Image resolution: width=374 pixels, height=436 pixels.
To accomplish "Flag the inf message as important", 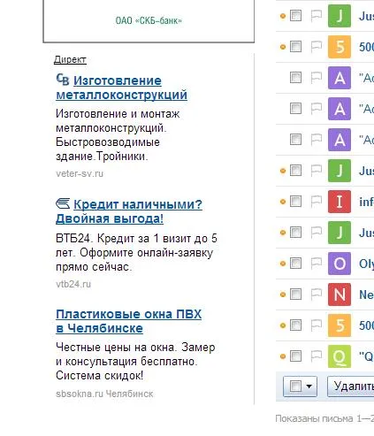I will [x=316, y=202].
